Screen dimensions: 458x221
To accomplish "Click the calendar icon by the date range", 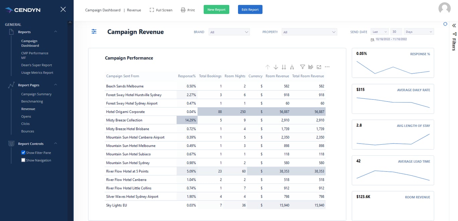I will (x=372, y=40).
